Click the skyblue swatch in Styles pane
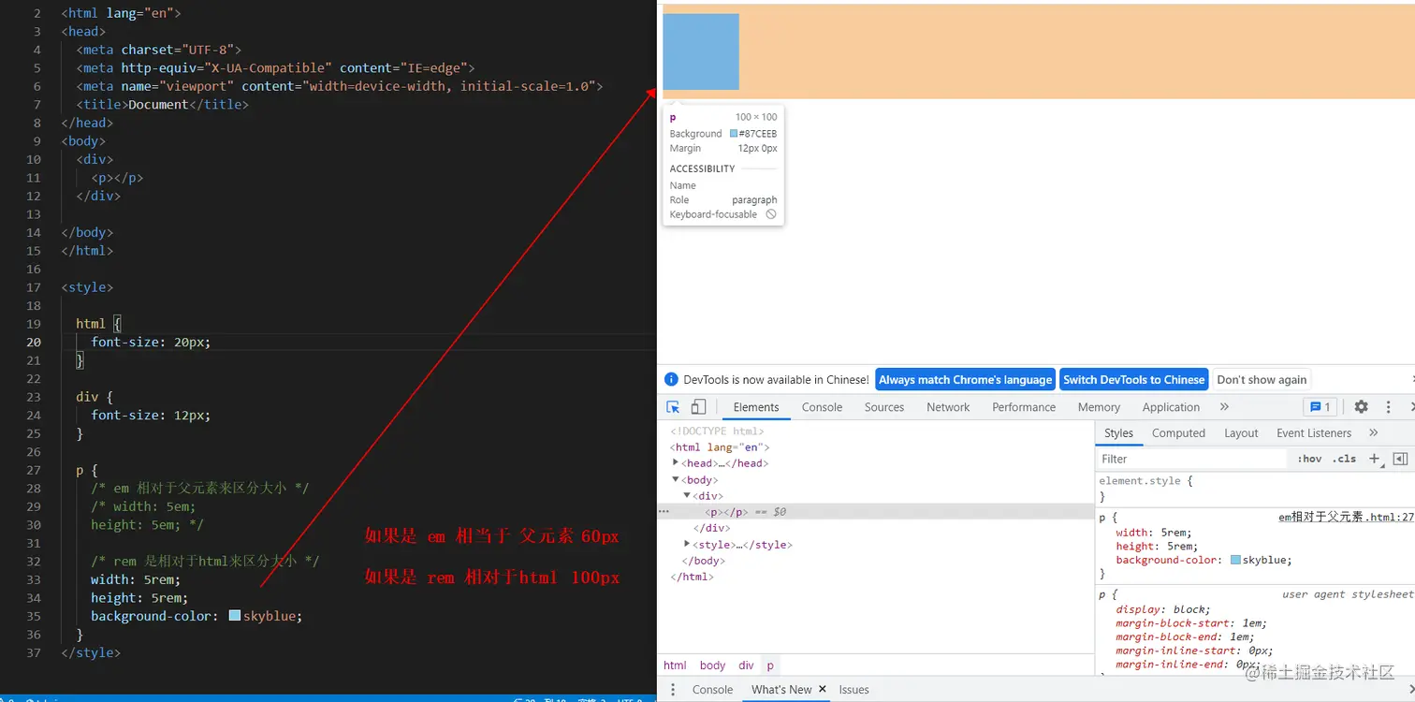The height and width of the screenshot is (702, 1415). point(1235,560)
